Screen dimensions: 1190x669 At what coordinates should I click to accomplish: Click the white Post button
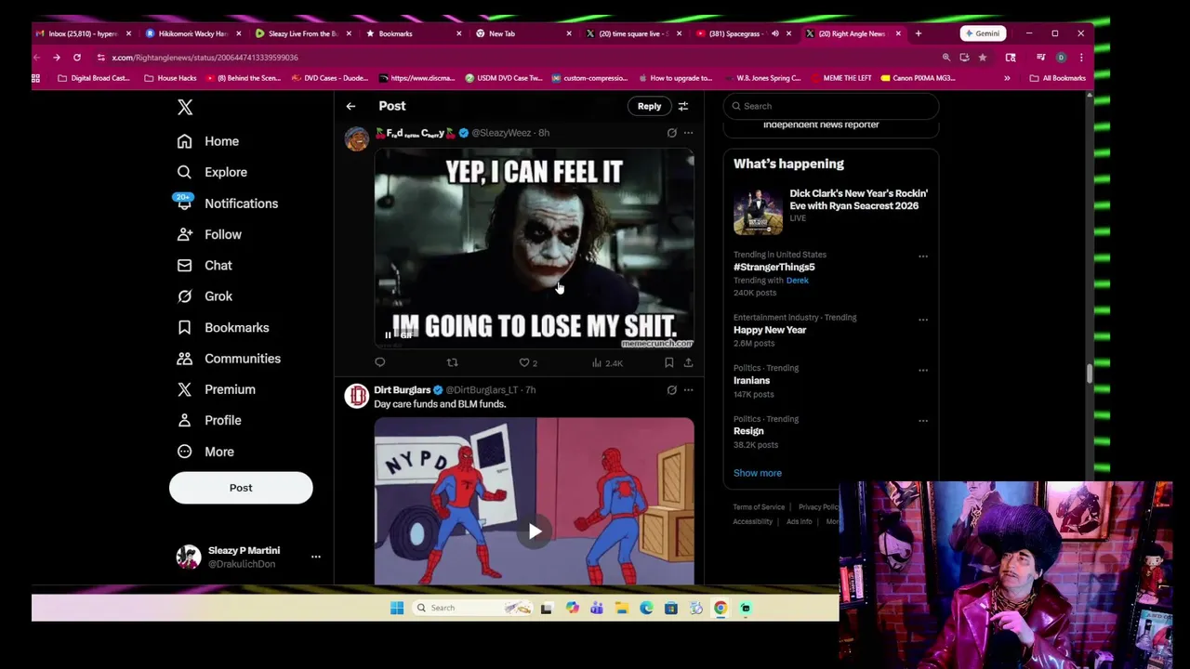point(241,488)
